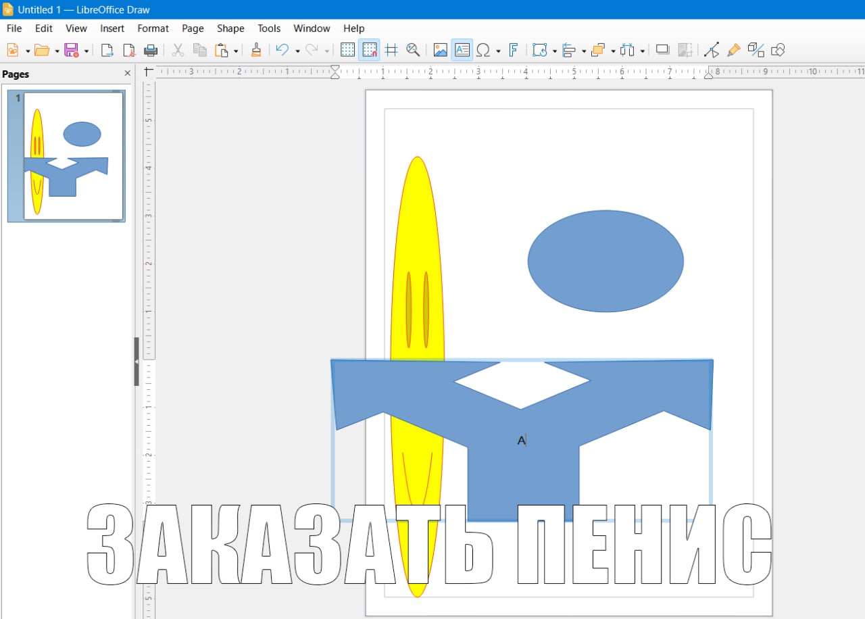Close the Pages panel
Viewport: 865px width, 619px height.
[128, 74]
